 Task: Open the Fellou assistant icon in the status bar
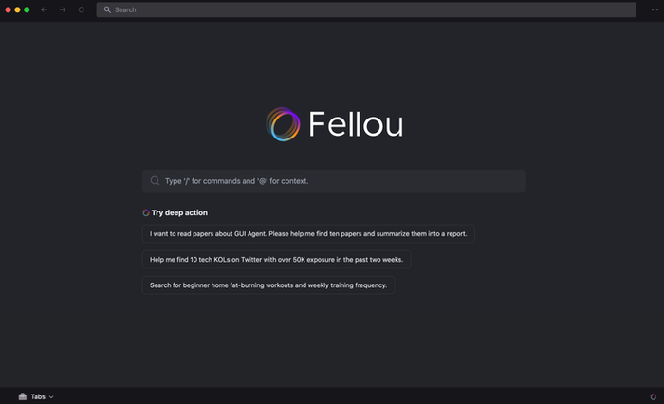[x=653, y=396]
